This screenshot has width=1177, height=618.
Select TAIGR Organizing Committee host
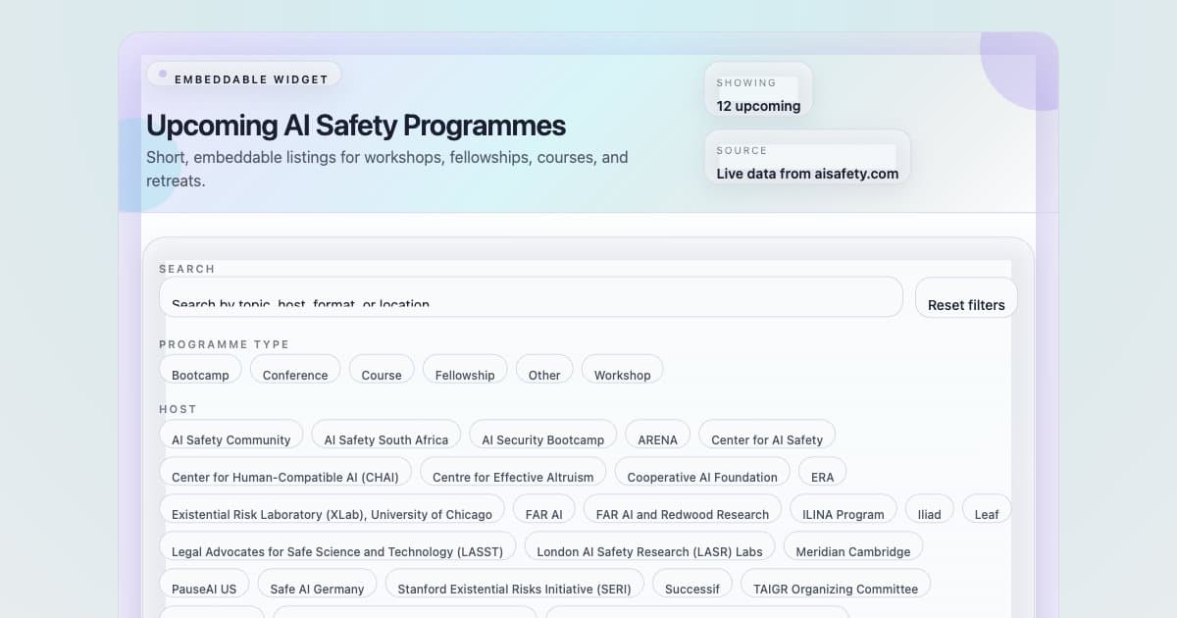click(x=836, y=584)
